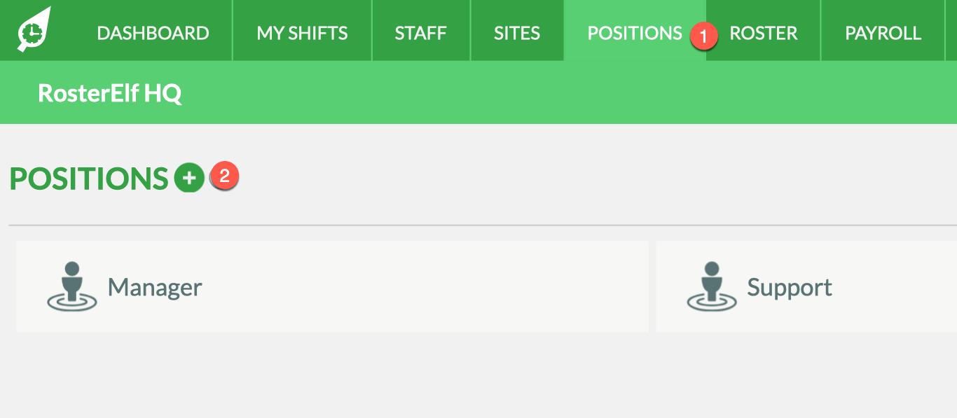
Task: Select the highlighted Positions tab
Action: coord(635,33)
